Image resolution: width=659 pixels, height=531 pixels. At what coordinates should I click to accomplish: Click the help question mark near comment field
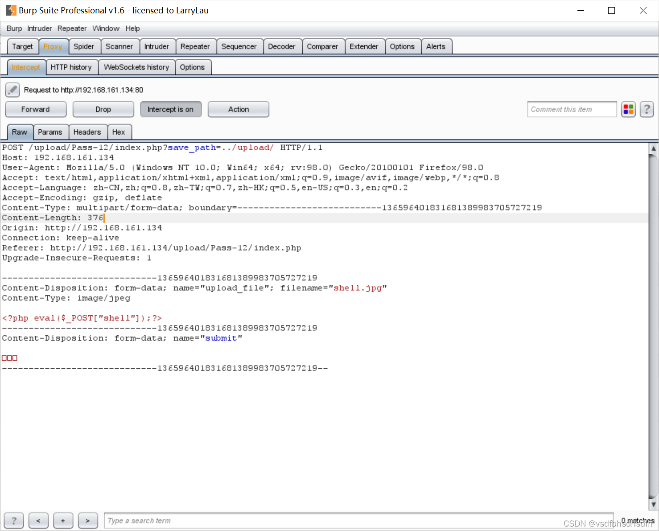pos(647,109)
